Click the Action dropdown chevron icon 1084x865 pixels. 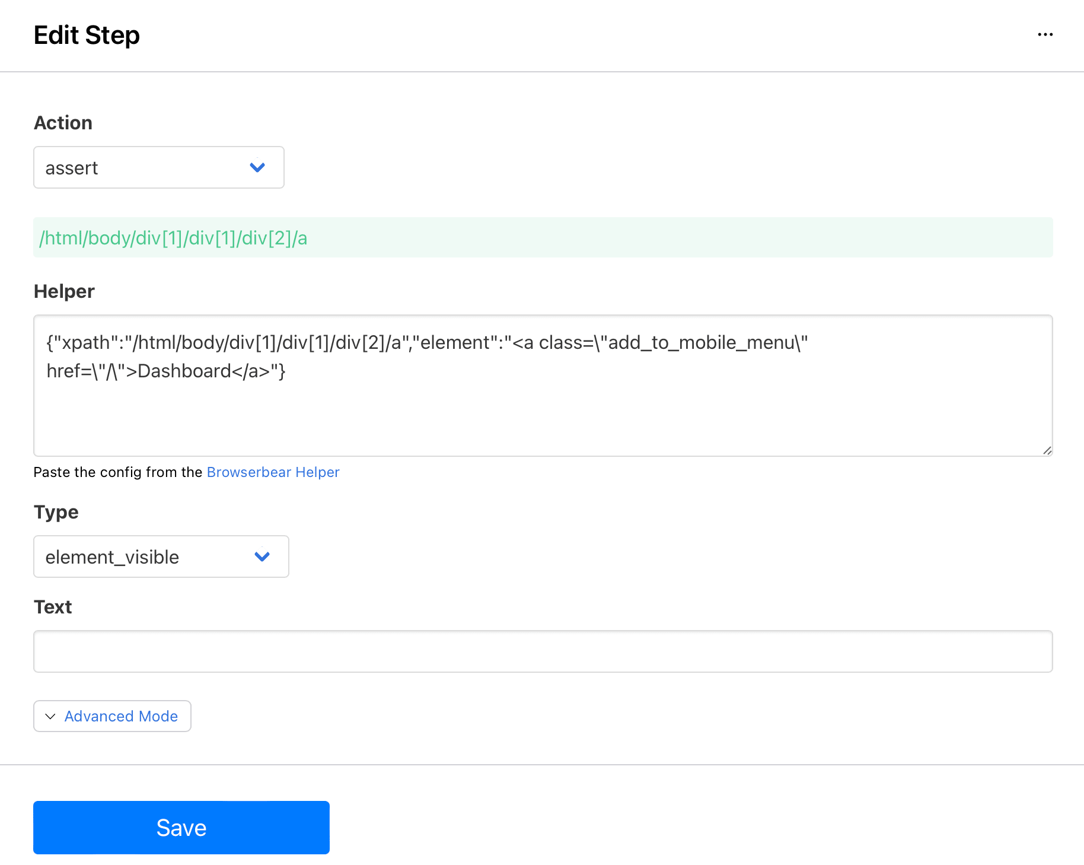click(x=257, y=167)
